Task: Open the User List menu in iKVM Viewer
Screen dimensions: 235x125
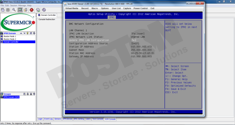Action: pos(116,8)
